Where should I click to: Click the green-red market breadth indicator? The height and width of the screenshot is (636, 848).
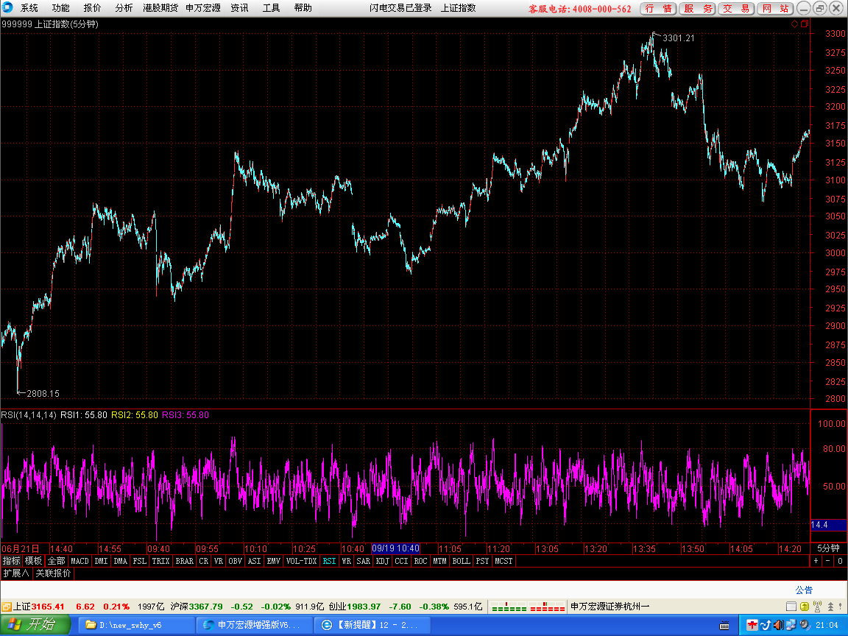(527, 607)
